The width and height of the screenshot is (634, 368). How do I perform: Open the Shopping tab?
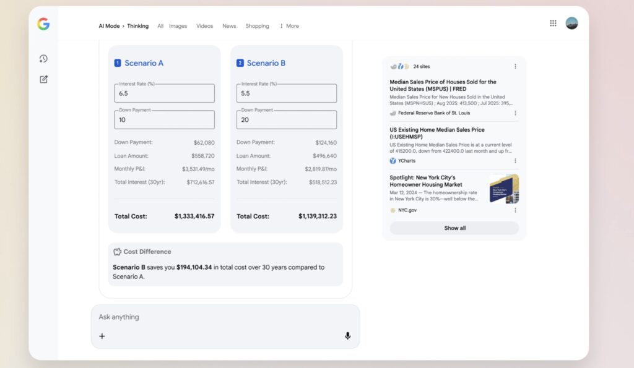[257, 26]
